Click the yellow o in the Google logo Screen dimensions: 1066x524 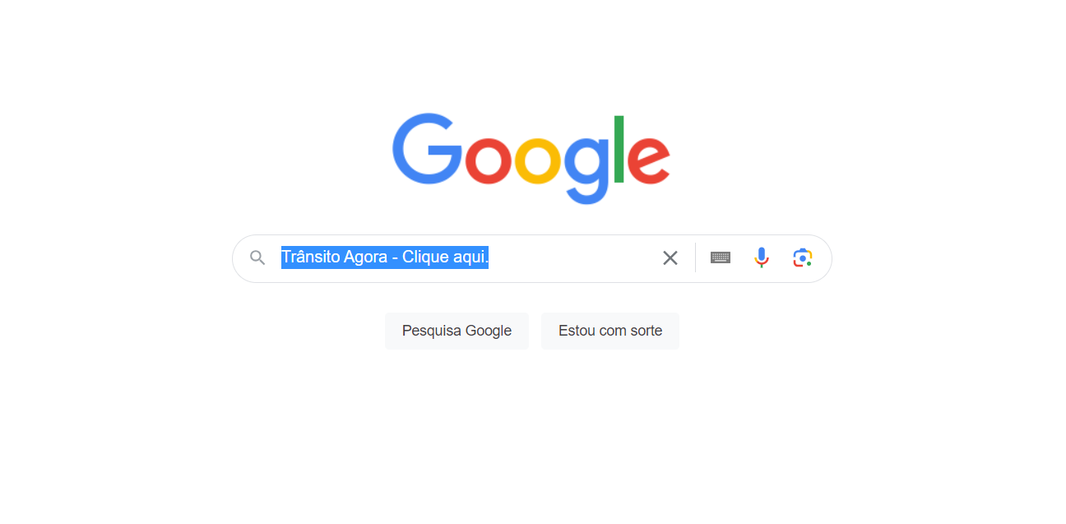540,160
